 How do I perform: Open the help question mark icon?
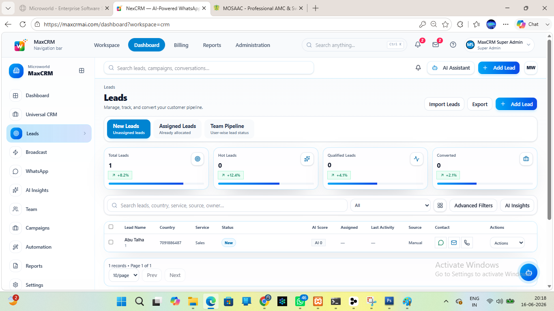453,45
